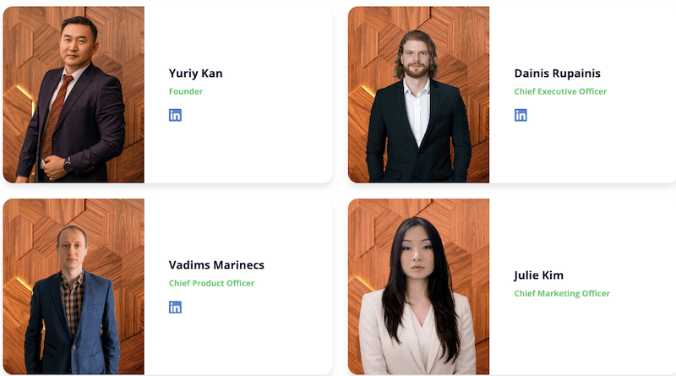Select the Dainis Rupainis name heading
This screenshot has height=376, width=676.
click(557, 74)
